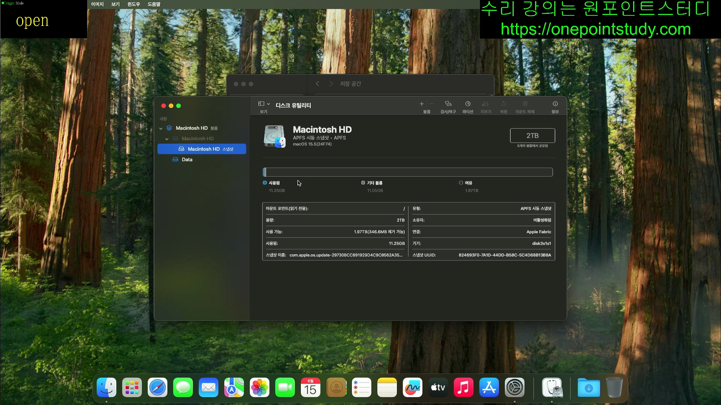Click the Macintosh HD disk icon
Screen dimensions: 721x405
tap(275, 136)
